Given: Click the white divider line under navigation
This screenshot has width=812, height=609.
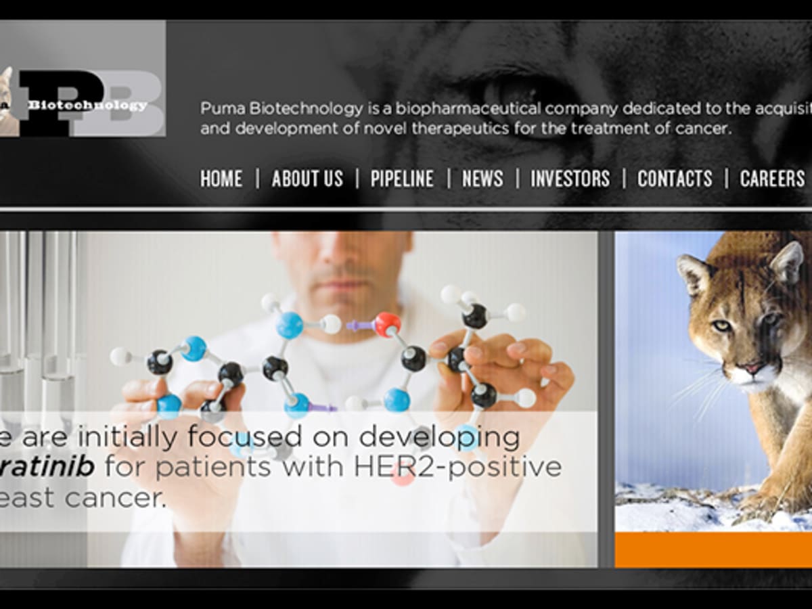Looking at the screenshot, I should [x=406, y=209].
